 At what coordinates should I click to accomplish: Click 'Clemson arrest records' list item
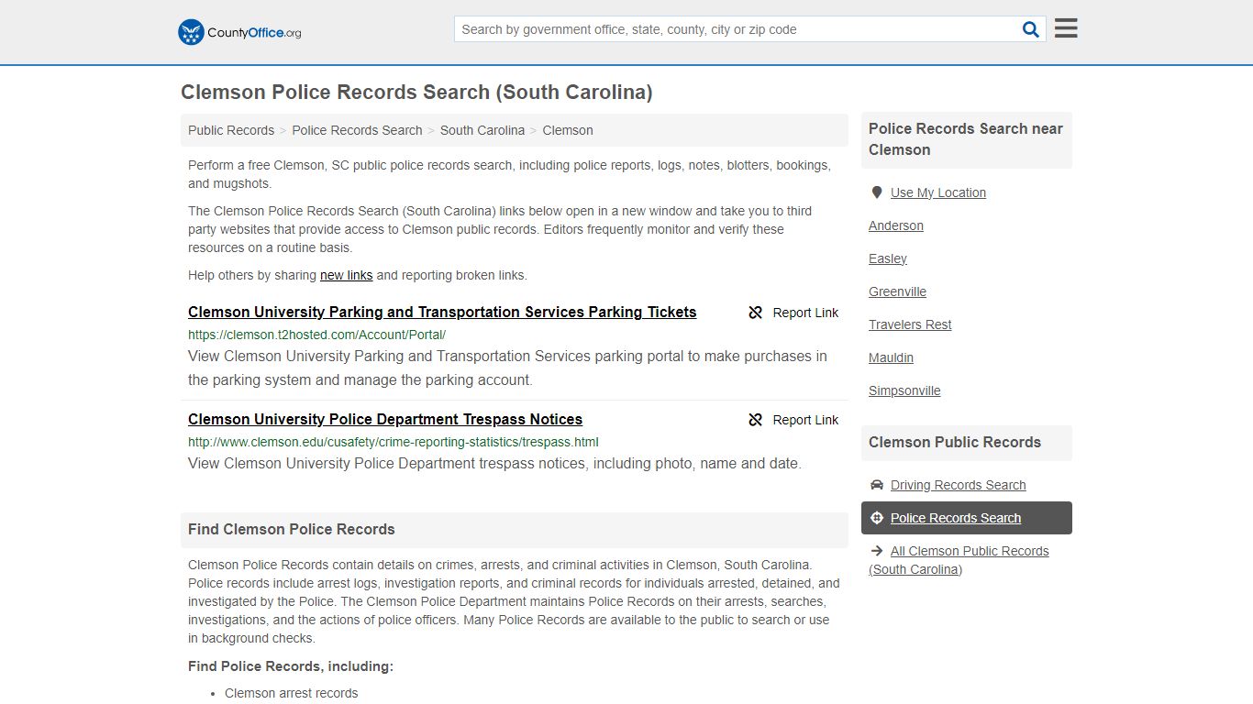coord(292,693)
